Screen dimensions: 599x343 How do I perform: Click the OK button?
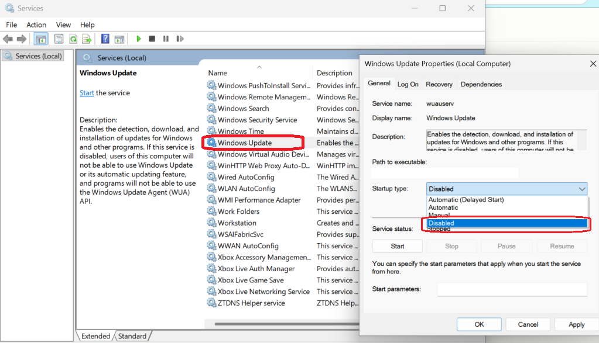tap(479, 324)
